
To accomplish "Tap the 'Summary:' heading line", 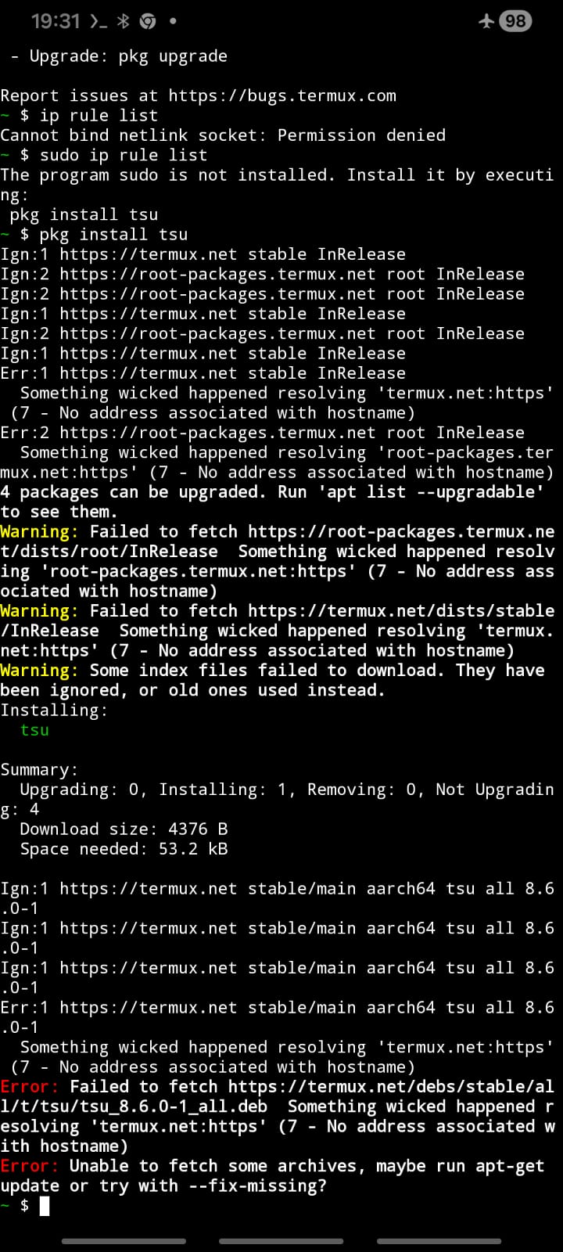I will tap(39, 770).
